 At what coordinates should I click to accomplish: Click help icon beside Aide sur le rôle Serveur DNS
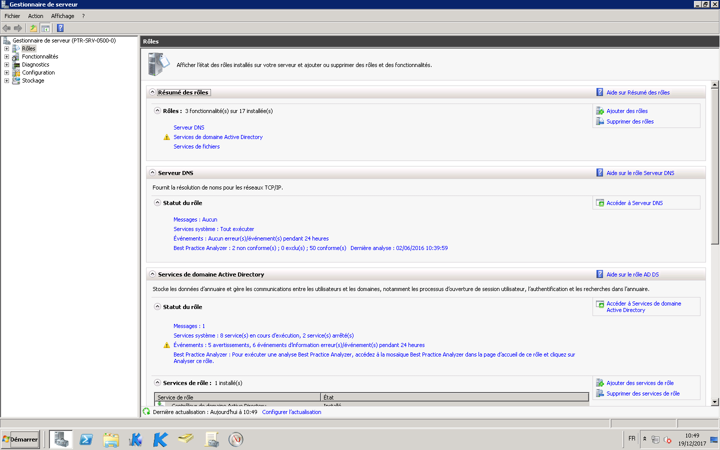tap(600, 172)
